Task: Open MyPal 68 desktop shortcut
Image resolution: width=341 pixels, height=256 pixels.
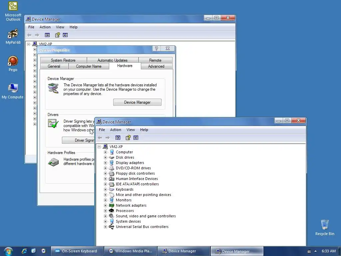Action: pos(13,37)
